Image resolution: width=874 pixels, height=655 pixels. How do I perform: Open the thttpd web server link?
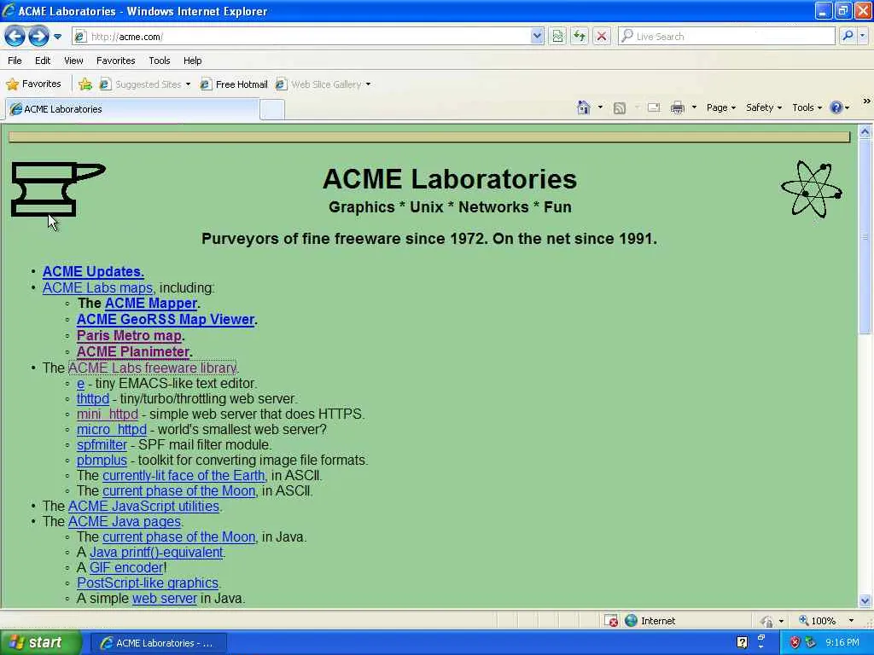tap(92, 399)
